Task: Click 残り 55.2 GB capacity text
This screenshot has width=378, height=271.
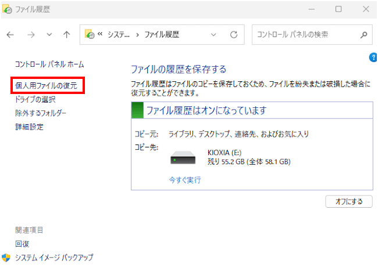Action: [x=249, y=161]
